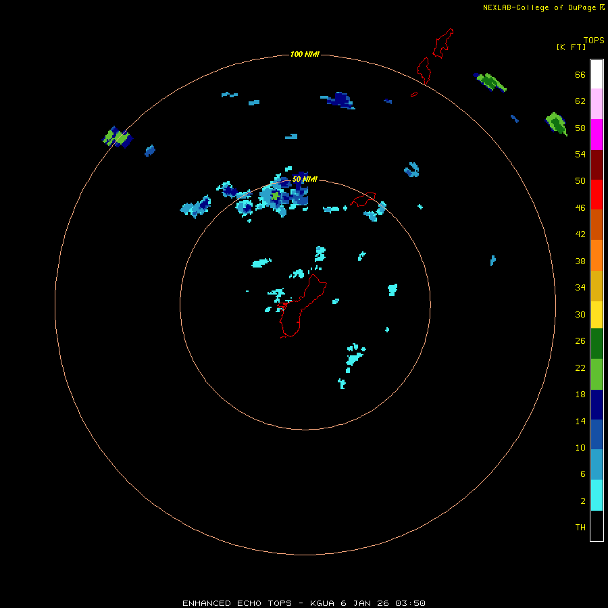Click the dark green swatch near 26
The image size is (608, 608).
(597, 344)
